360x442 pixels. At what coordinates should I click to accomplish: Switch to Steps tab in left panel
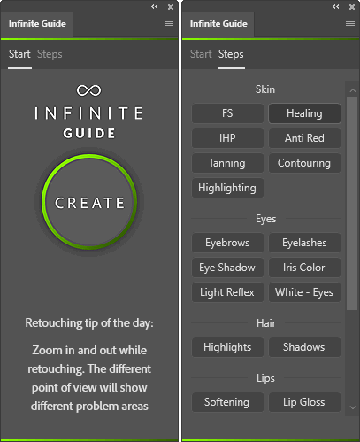pos(50,54)
